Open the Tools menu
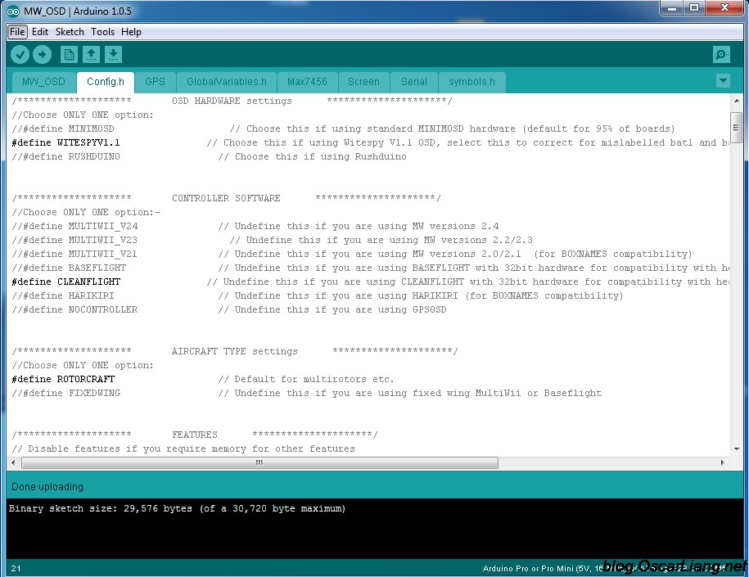Image resolution: width=749 pixels, height=577 pixels. (102, 32)
